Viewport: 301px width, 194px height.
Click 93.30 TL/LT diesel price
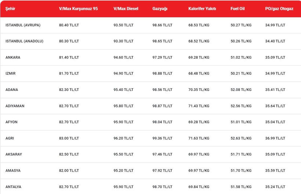point(123,41)
